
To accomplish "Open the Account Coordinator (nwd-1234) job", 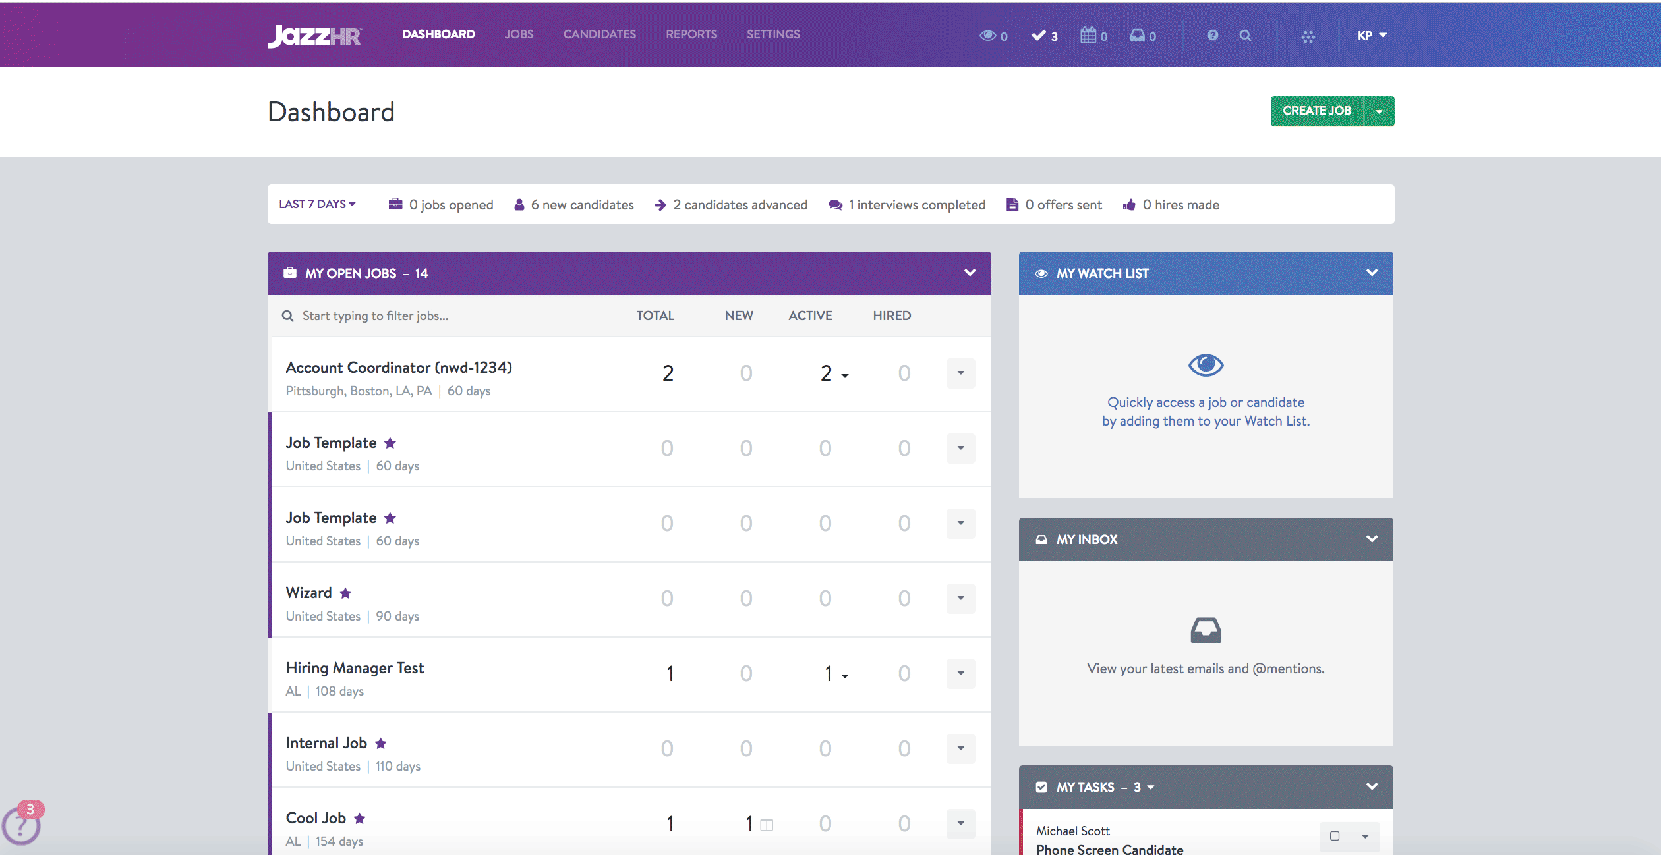I will [x=398, y=368].
